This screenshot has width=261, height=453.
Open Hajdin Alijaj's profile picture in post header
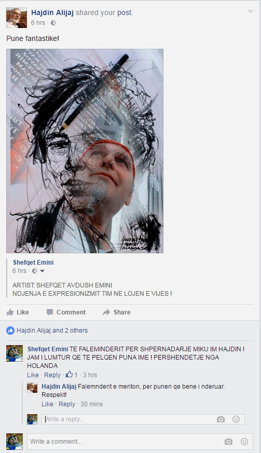pyautogui.click(x=17, y=18)
